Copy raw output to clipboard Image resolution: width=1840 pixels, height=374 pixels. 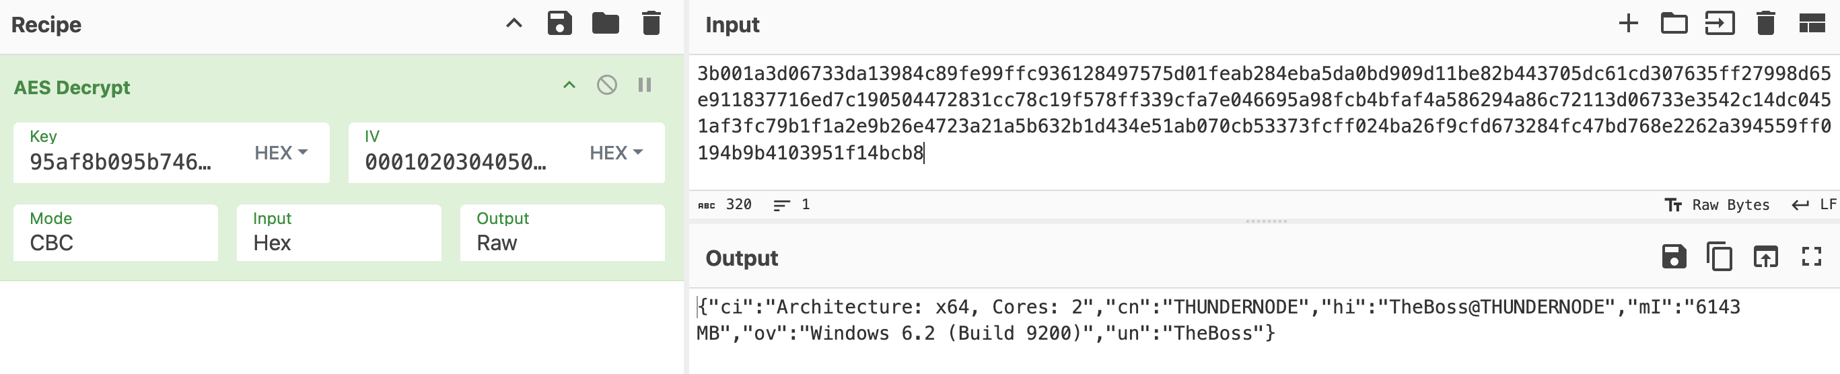(x=1720, y=257)
